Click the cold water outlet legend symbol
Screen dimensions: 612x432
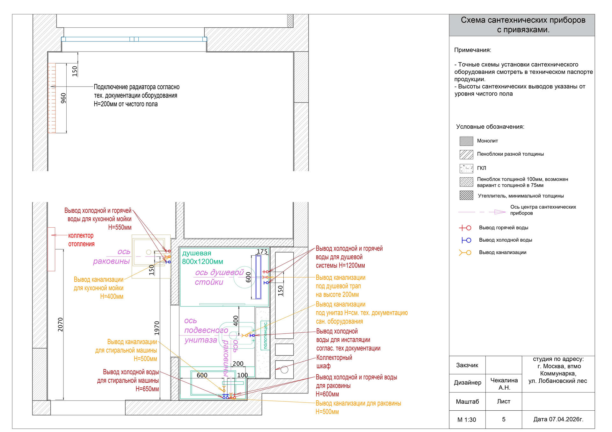(466, 240)
